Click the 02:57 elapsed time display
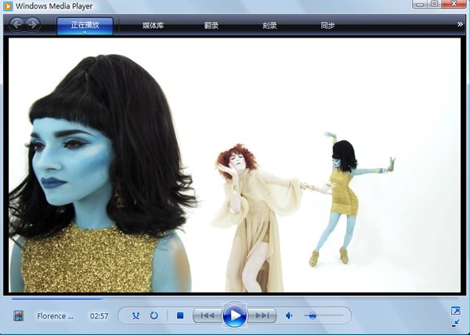The image size is (470, 335). 99,316
